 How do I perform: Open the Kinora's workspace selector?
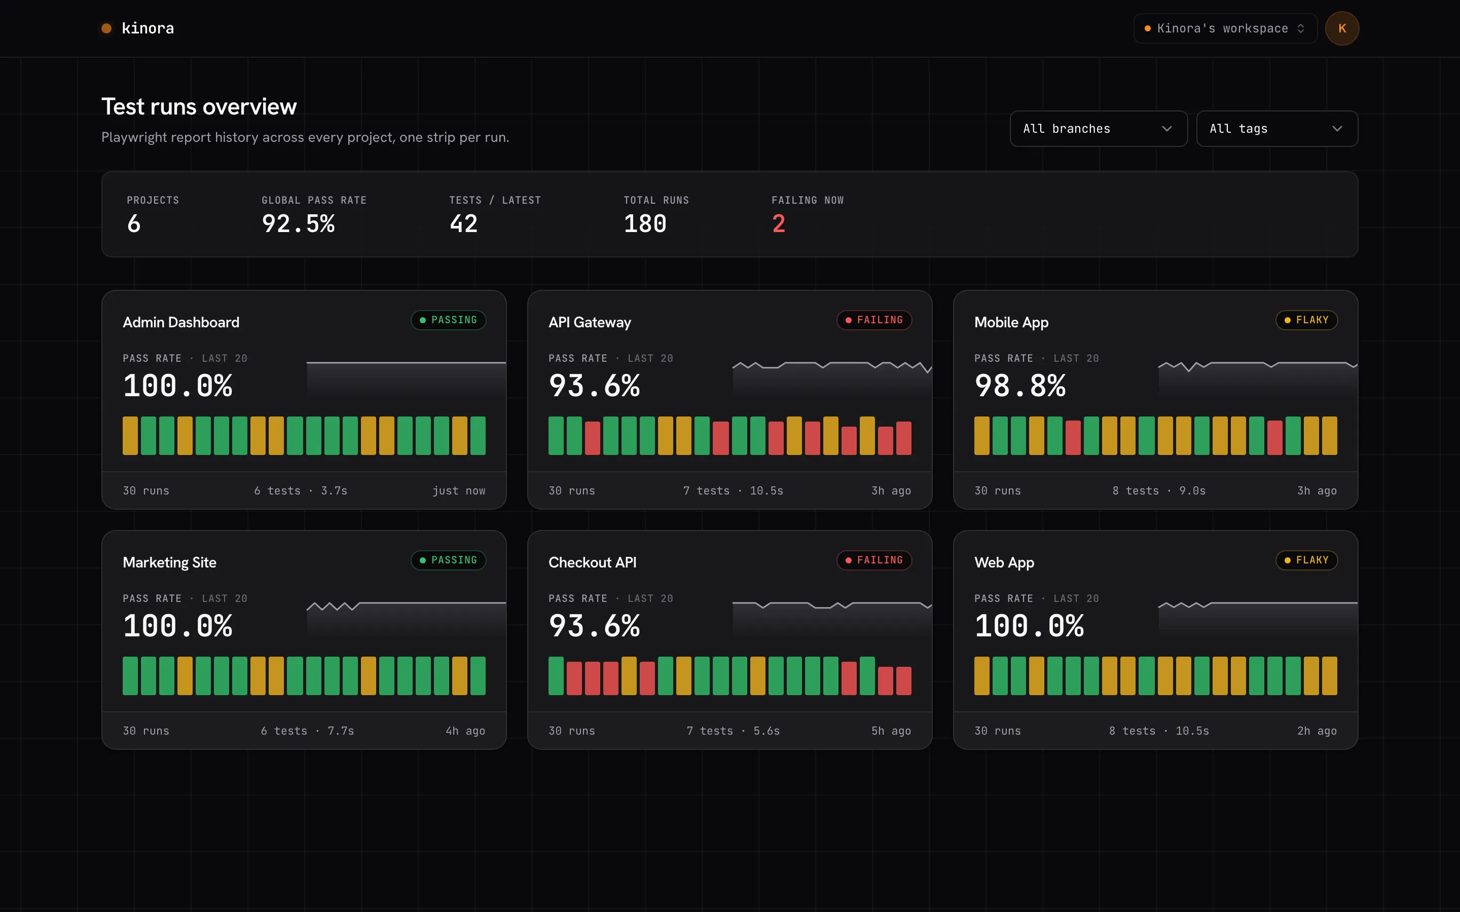[1225, 28]
